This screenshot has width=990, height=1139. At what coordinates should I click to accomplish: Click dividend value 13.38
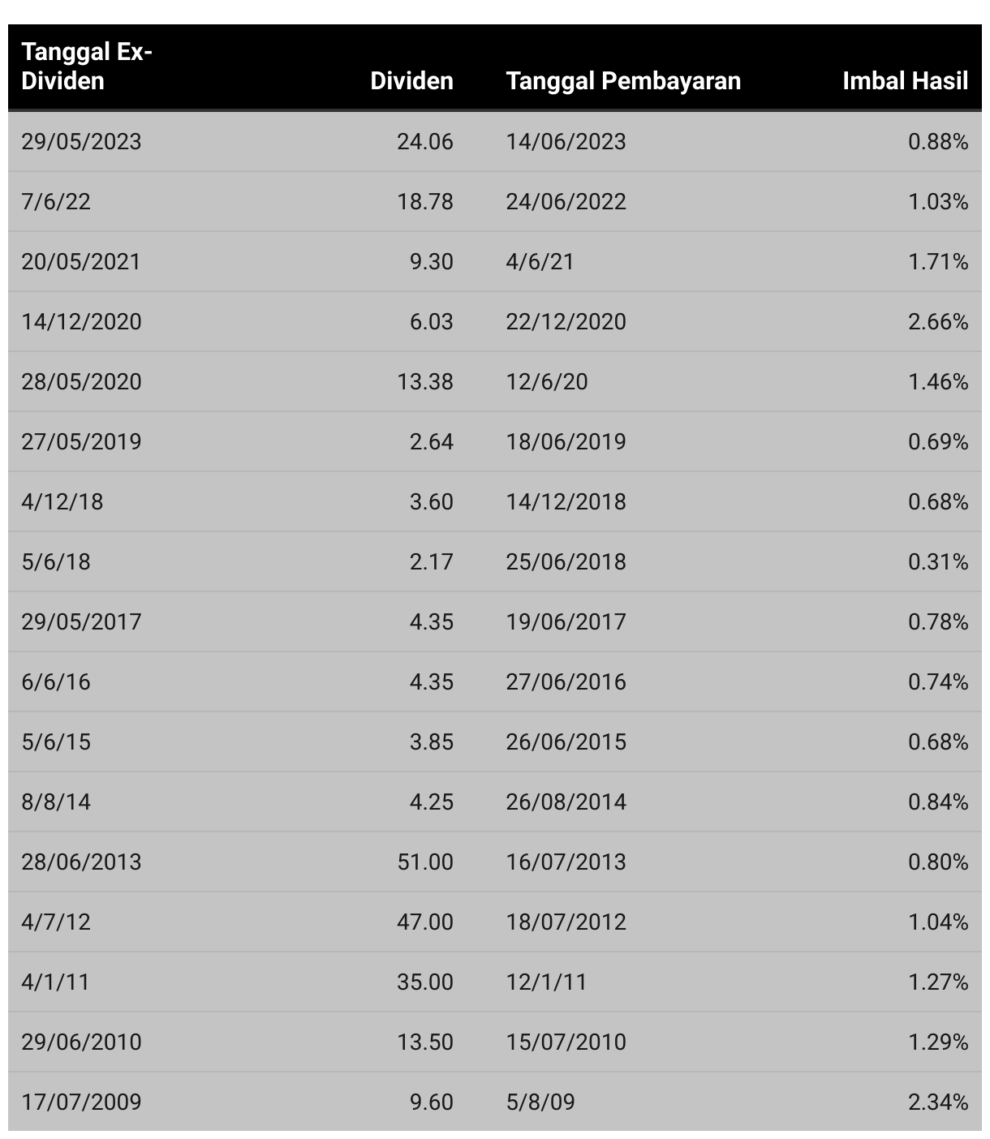424,382
